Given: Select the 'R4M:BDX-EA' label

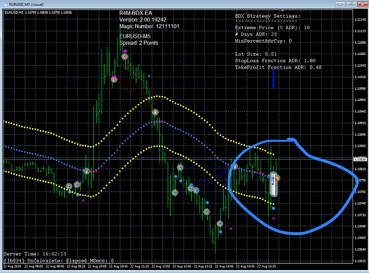Looking at the screenshot, I should (x=136, y=13).
